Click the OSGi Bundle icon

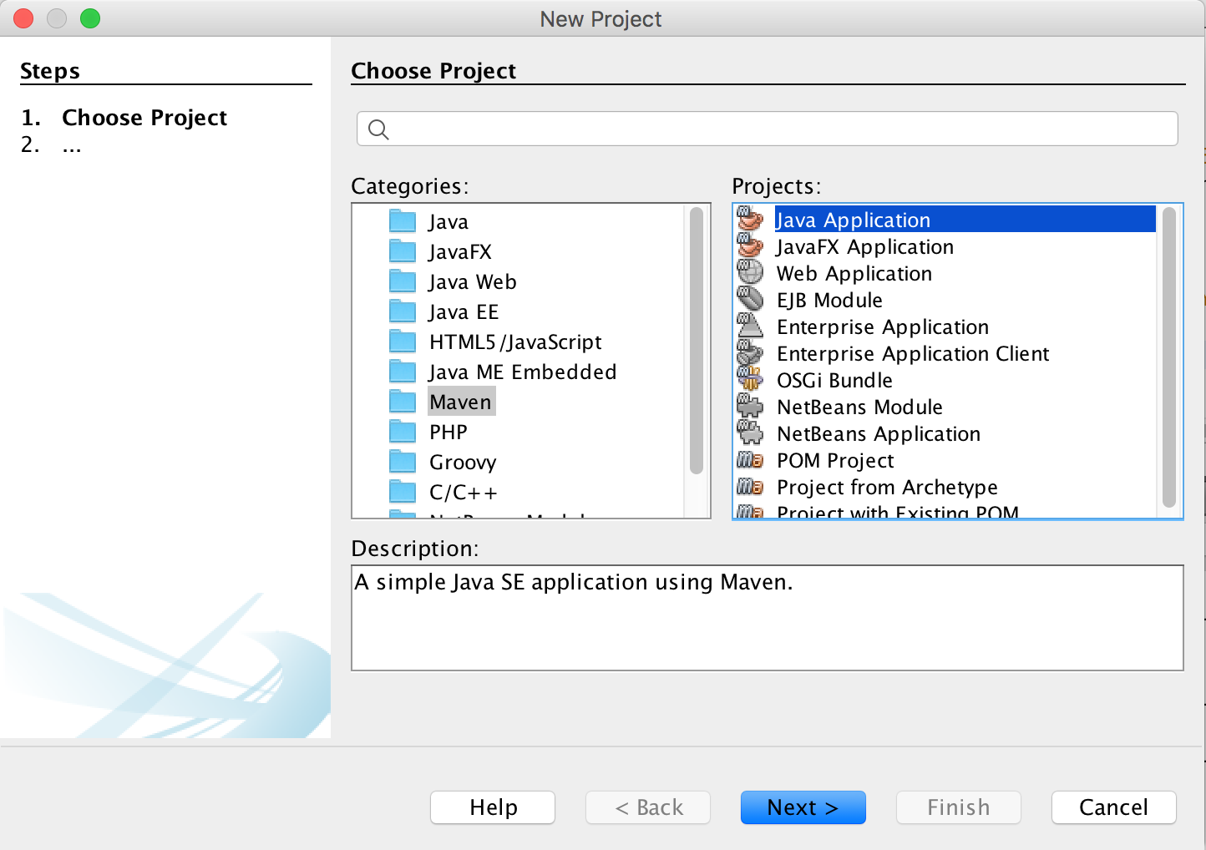[x=750, y=380]
